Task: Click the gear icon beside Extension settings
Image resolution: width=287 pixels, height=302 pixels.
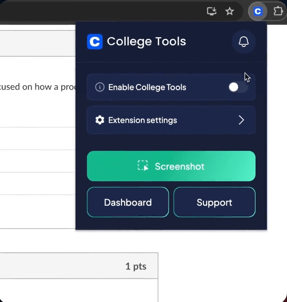Action: tap(100, 120)
